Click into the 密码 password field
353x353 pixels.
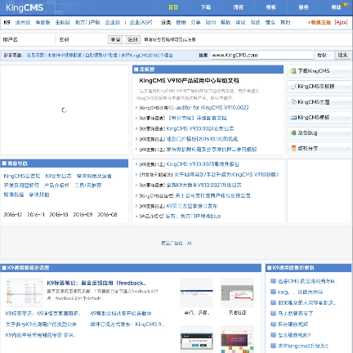tap(82, 39)
